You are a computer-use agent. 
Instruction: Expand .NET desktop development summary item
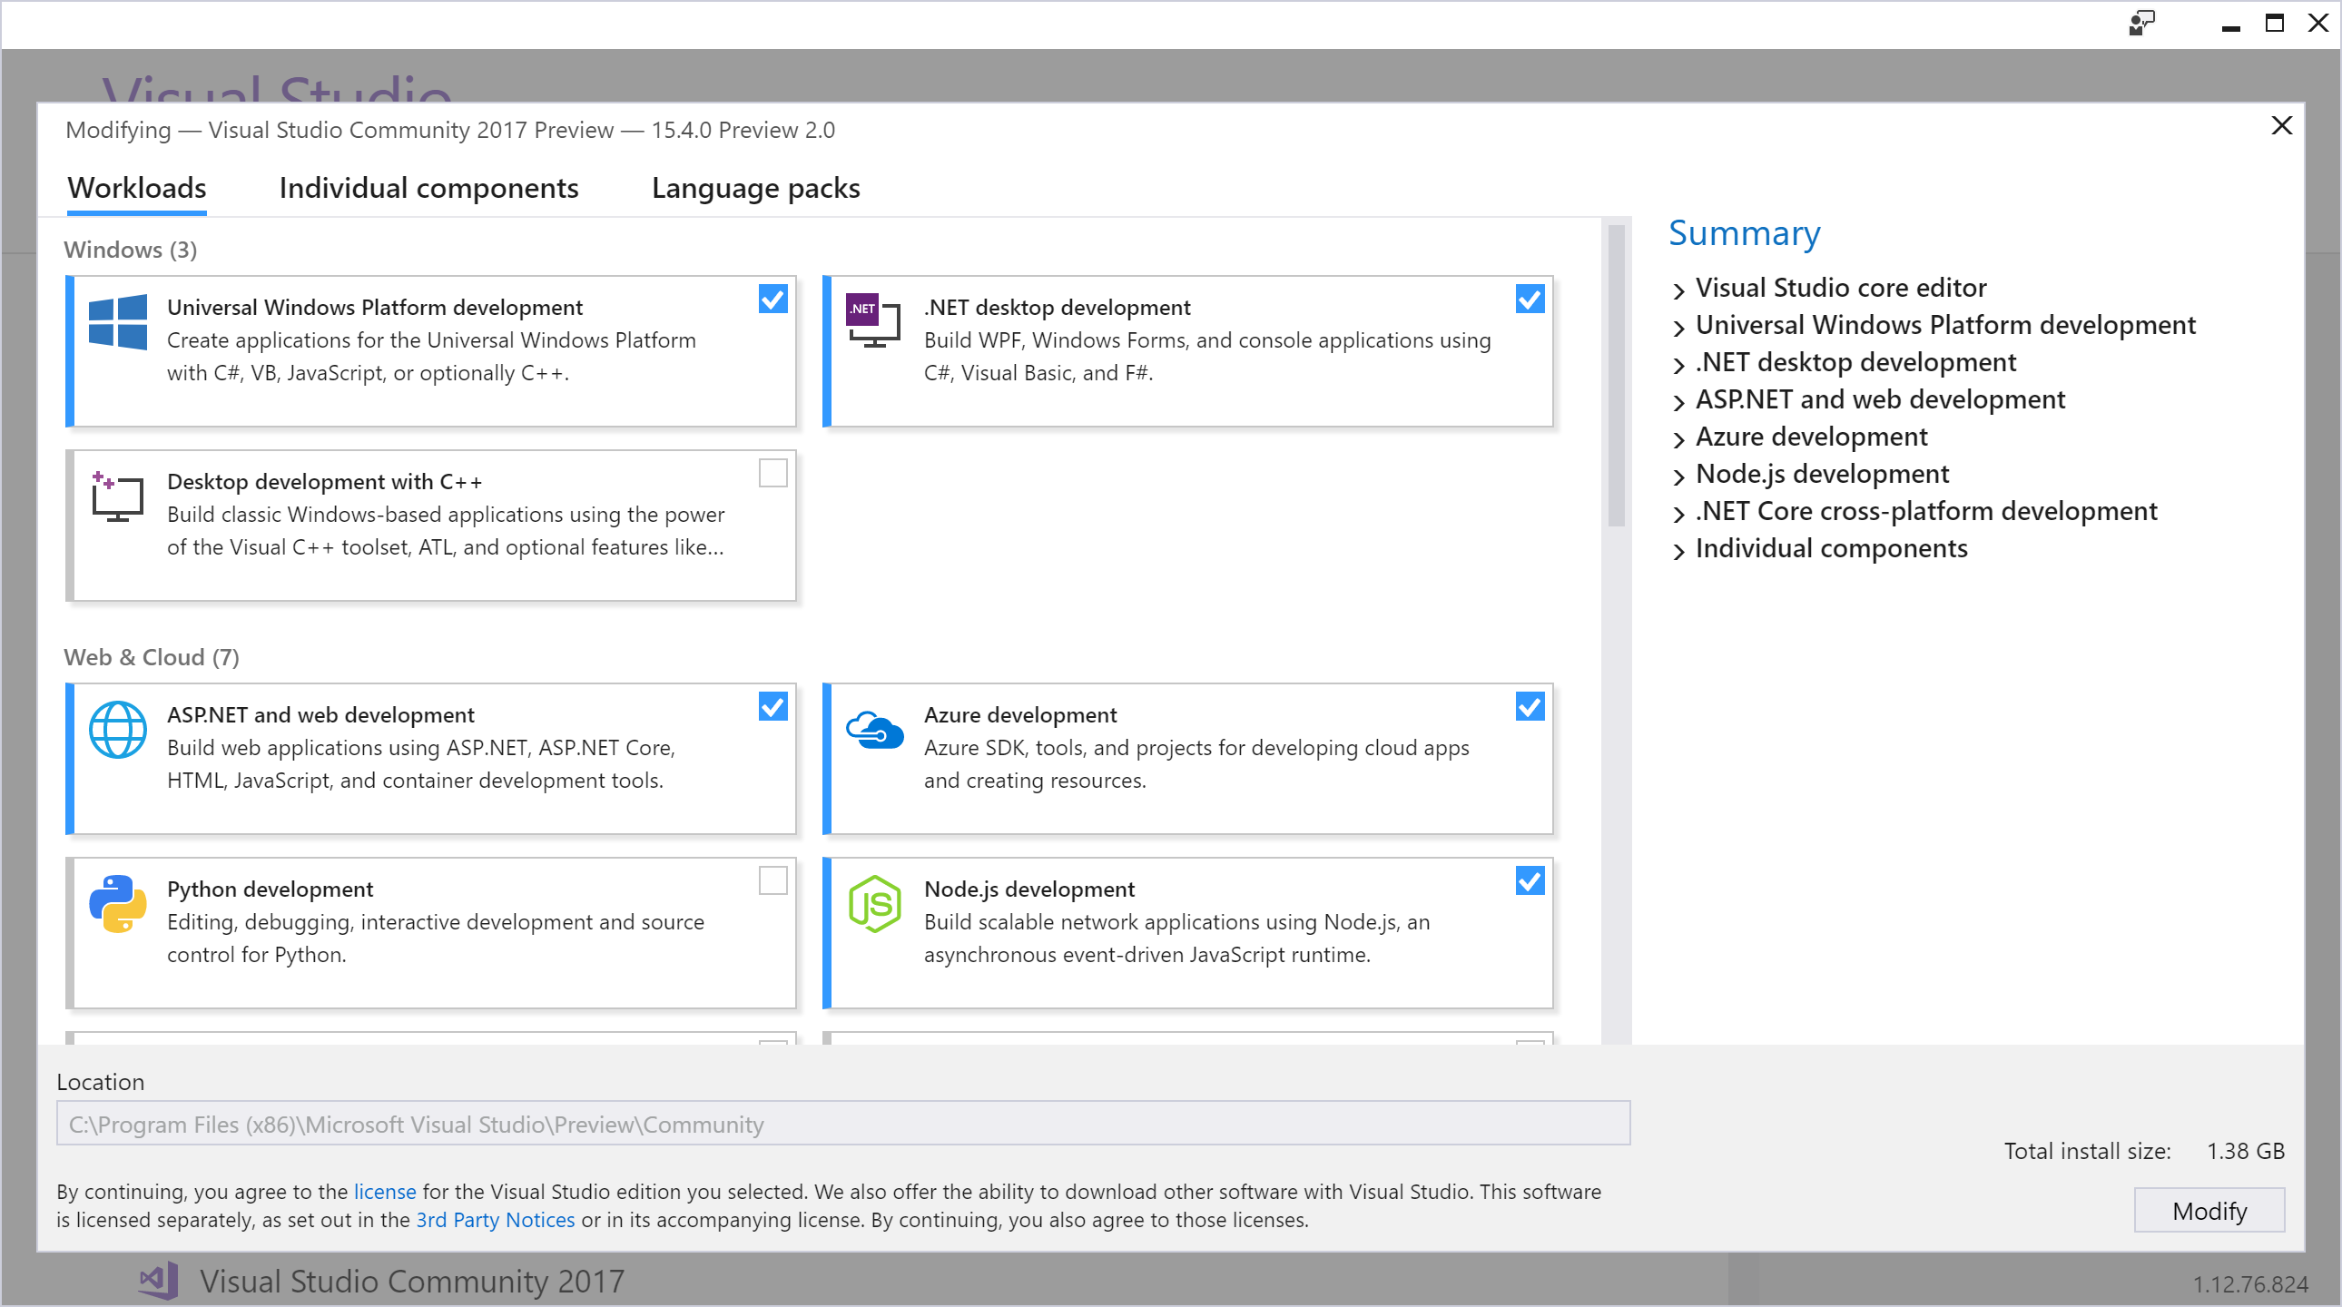coord(1678,365)
